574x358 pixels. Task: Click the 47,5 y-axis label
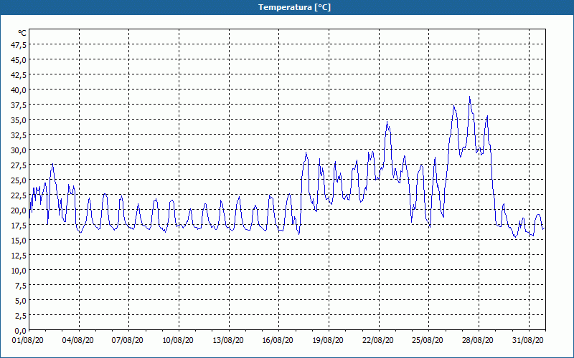tap(19, 45)
